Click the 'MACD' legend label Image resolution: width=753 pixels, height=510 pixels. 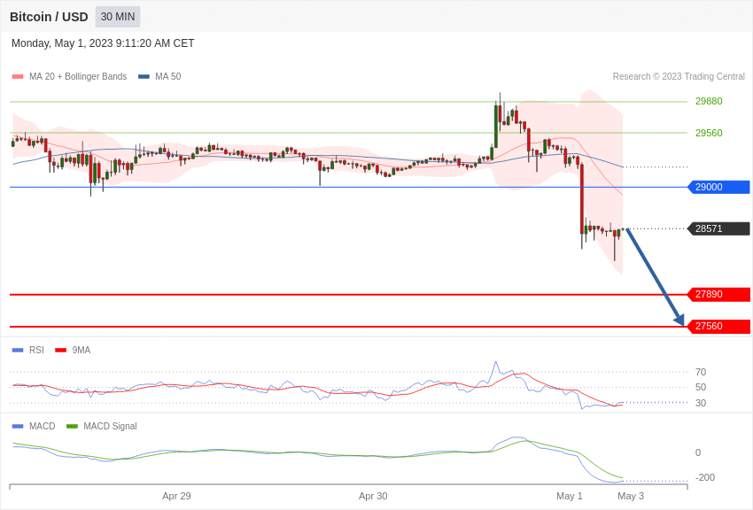coord(43,426)
